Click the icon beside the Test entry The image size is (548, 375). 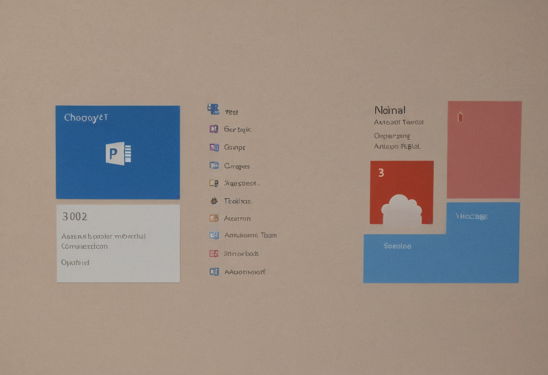pyautogui.click(x=213, y=109)
